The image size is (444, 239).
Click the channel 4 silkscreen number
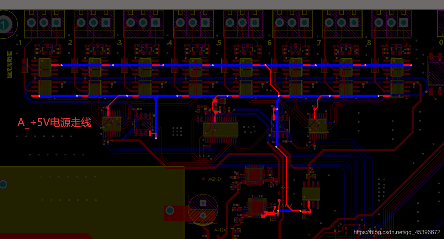(170, 43)
